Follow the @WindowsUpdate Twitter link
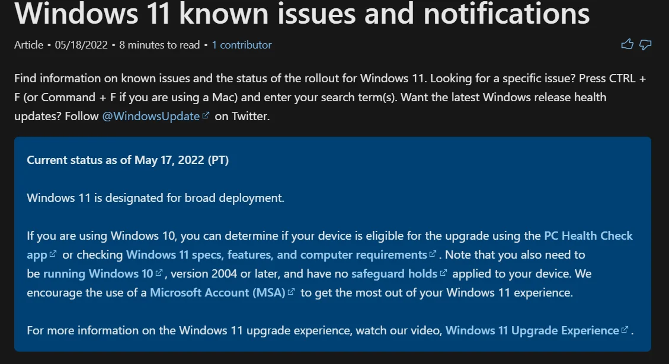This screenshot has width=669, height=364. [x=151, y=116]
